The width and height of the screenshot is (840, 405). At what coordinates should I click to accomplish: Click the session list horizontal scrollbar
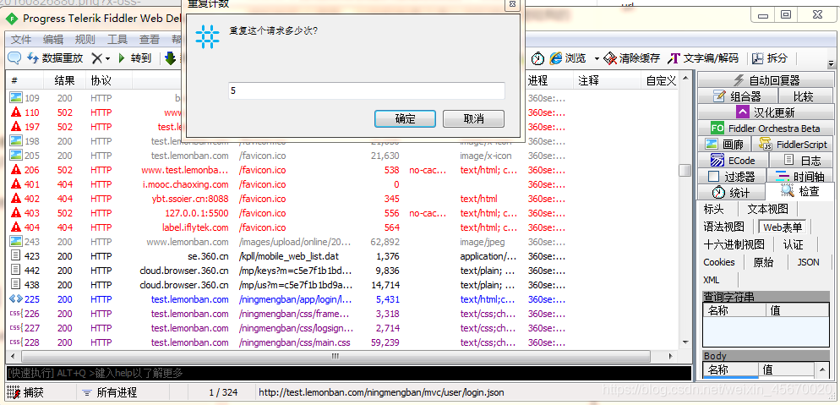[335, 356]
